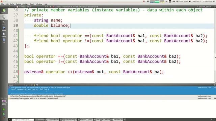Switch to Edit mode in sidebar

(4, 17)
